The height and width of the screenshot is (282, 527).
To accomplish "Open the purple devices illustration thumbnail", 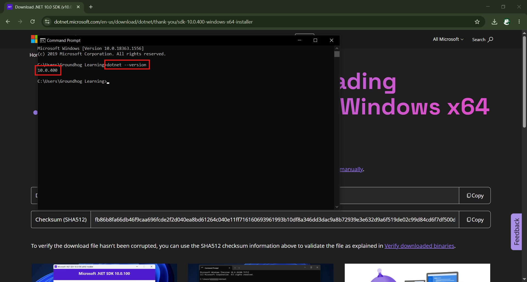I will tap(417, 273).
